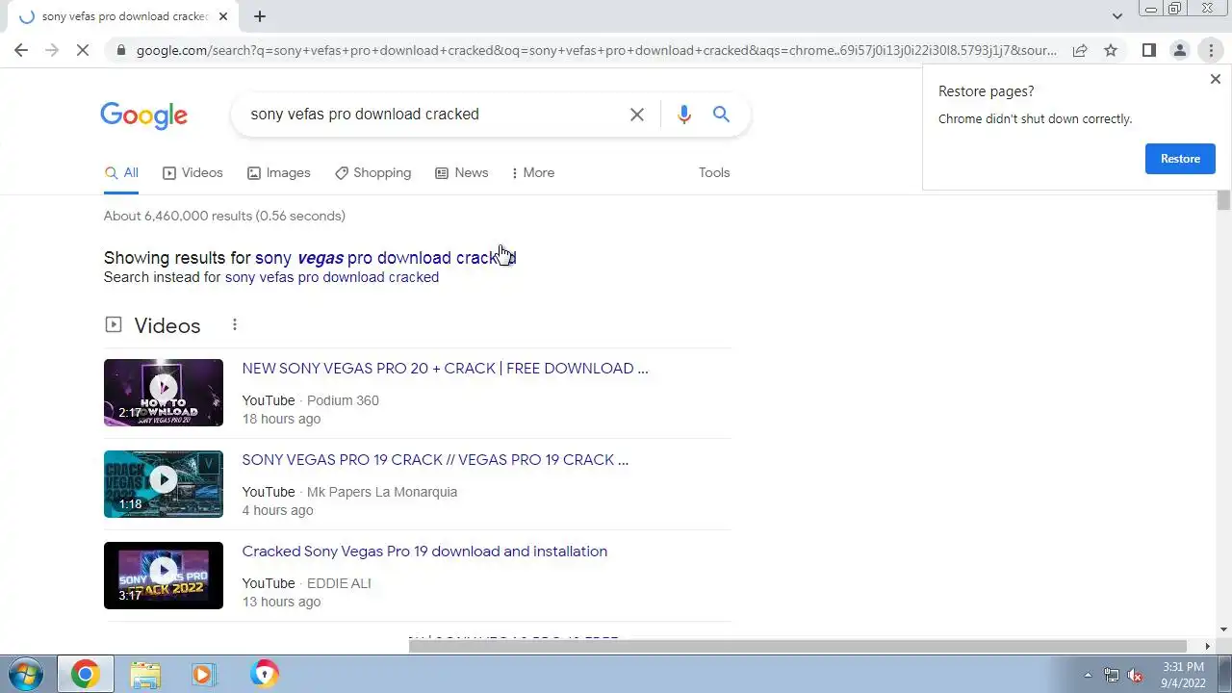Open 'NEW SONY VEGAS PRO 20 + CRACK' link
Viewport: 1232px width, 693px height.
click(x=445, y=369)
